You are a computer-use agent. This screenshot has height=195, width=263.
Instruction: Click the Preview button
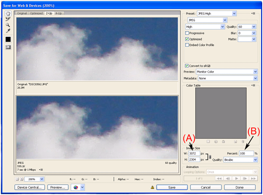click(x=58, y=187)
